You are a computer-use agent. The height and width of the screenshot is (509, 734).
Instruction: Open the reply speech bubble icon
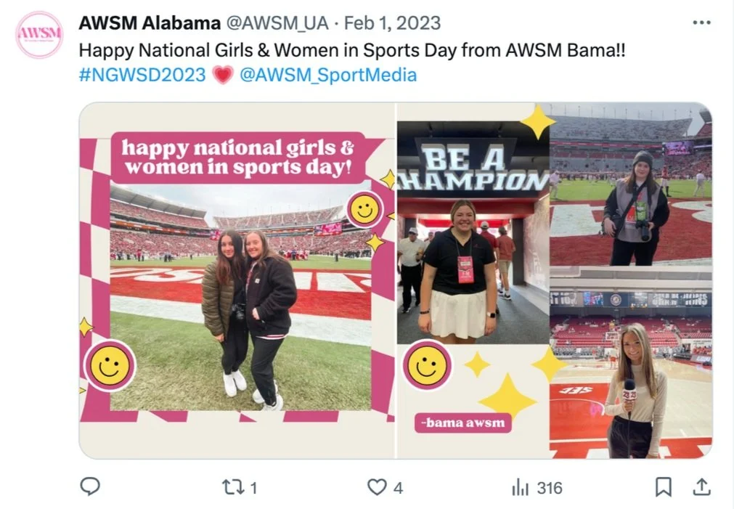(90, 486)
